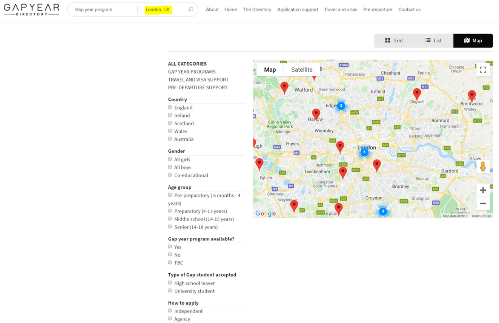
Task: Zoom in on the map
Action: [x=483, y=190]
